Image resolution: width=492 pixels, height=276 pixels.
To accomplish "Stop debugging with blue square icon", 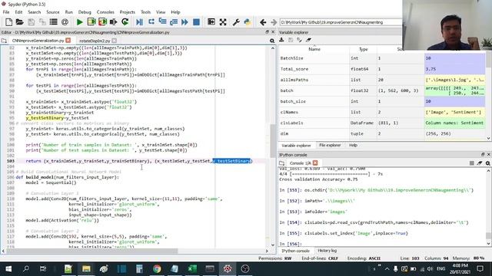I will click(x=197, y=22).
